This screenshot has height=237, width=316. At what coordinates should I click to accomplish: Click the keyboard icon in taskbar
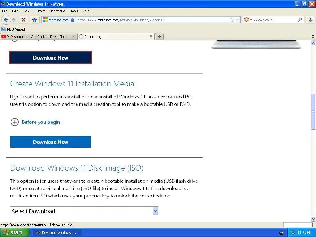281,233
